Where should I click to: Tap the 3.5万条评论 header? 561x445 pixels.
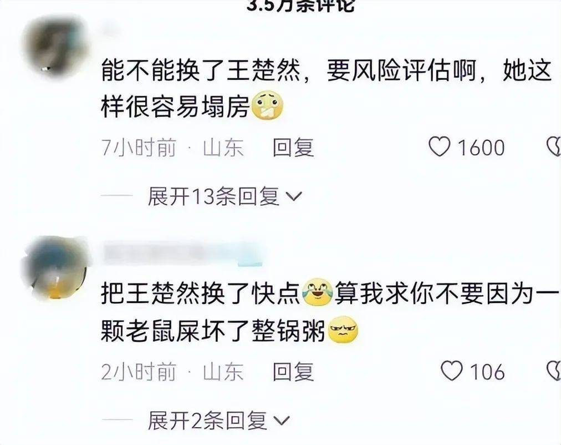point(300,5)
